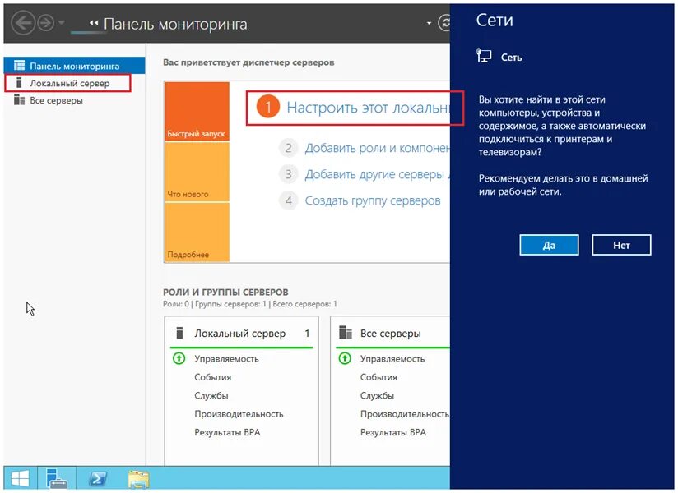678x493 pixels.
Task: Click the Локальный сервер sidebar server icon
Action: (19, 82)
